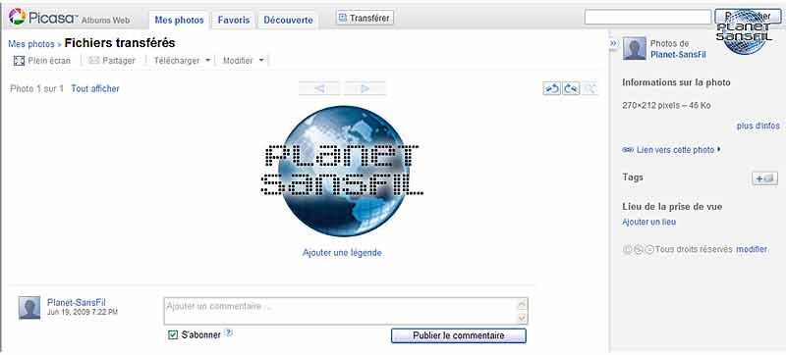Click the Transférer button
Screen dimensions: 786x355
[x=365, y=18]
